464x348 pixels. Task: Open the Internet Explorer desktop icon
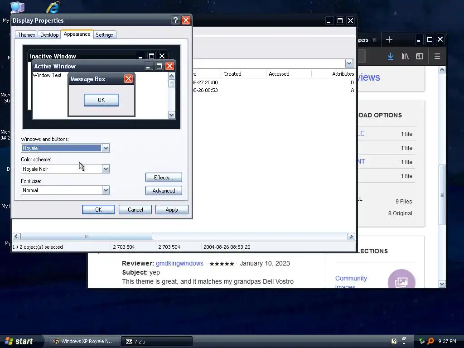pos(53,7)
